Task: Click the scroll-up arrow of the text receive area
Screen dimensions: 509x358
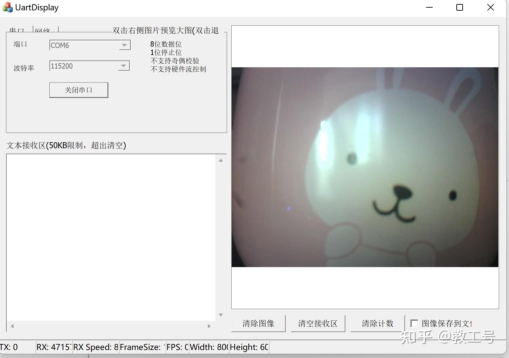Action: [x=221, y=161]
